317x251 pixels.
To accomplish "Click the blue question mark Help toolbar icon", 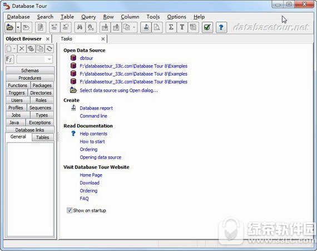I will (221, 27).
